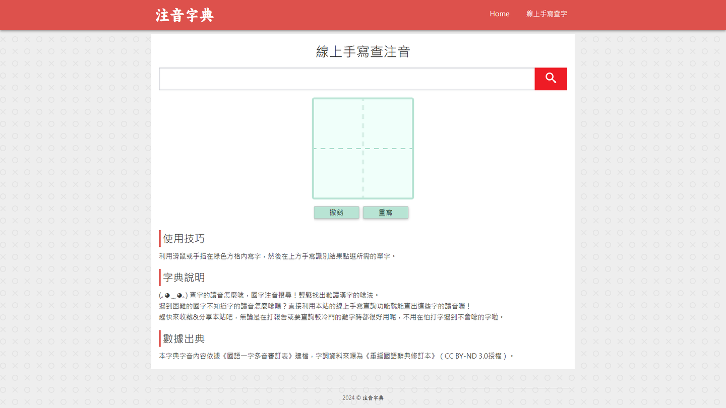Screen dimensions: 726x408
Task: Clear the canvas with 重寫 button
Action: click(x=386, y=213)
